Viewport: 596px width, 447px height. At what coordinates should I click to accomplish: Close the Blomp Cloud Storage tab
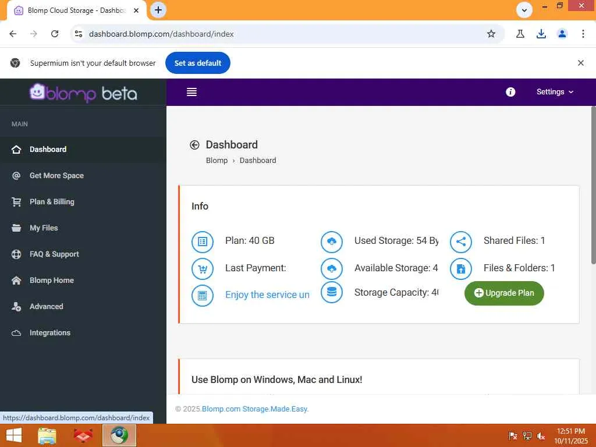[136, 10]
